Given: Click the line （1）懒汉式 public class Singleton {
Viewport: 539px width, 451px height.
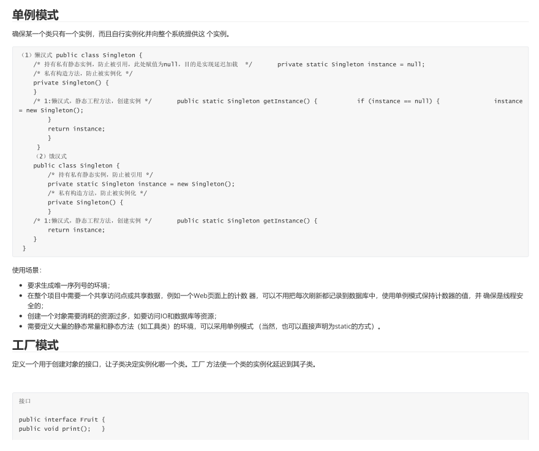Looking at the screenshot, I should [81, 55].
